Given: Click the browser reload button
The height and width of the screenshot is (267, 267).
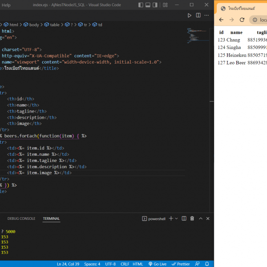Looking at the screenshot, I should click(x=242, y=20).
